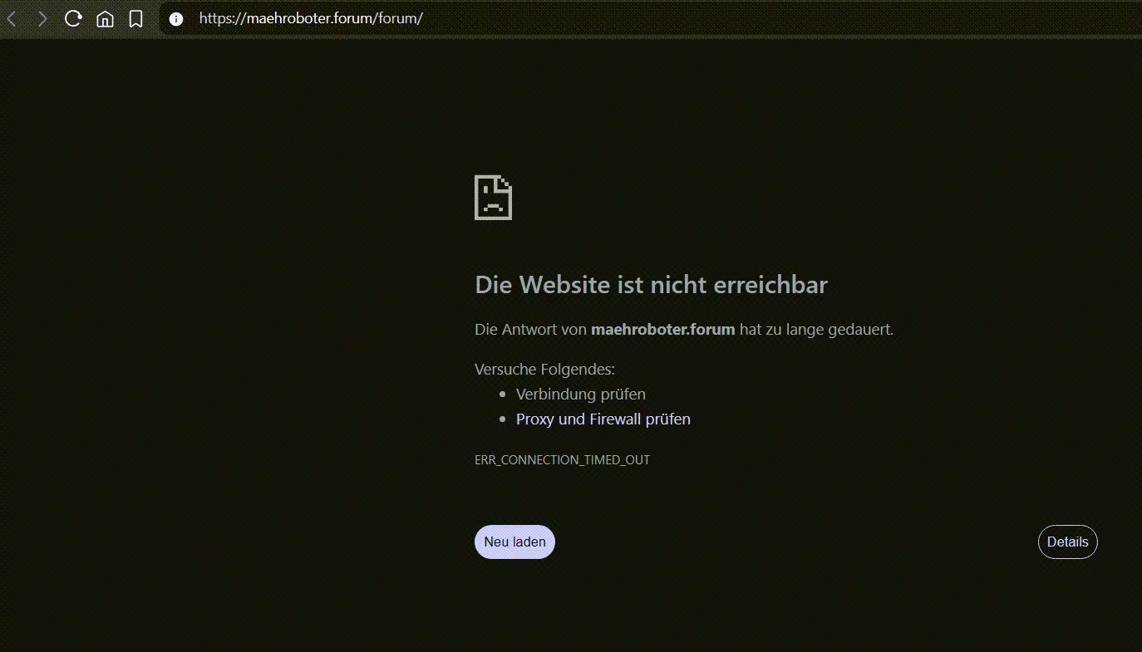
Task: Click the browser back arrow
Action: [x=12, y=18]
